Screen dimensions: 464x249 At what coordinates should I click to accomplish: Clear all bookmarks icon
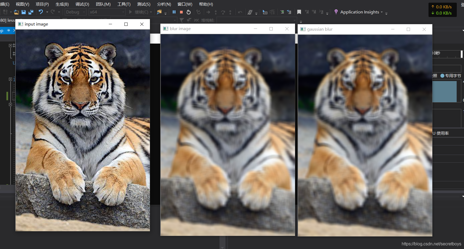[x=321, y=12]
